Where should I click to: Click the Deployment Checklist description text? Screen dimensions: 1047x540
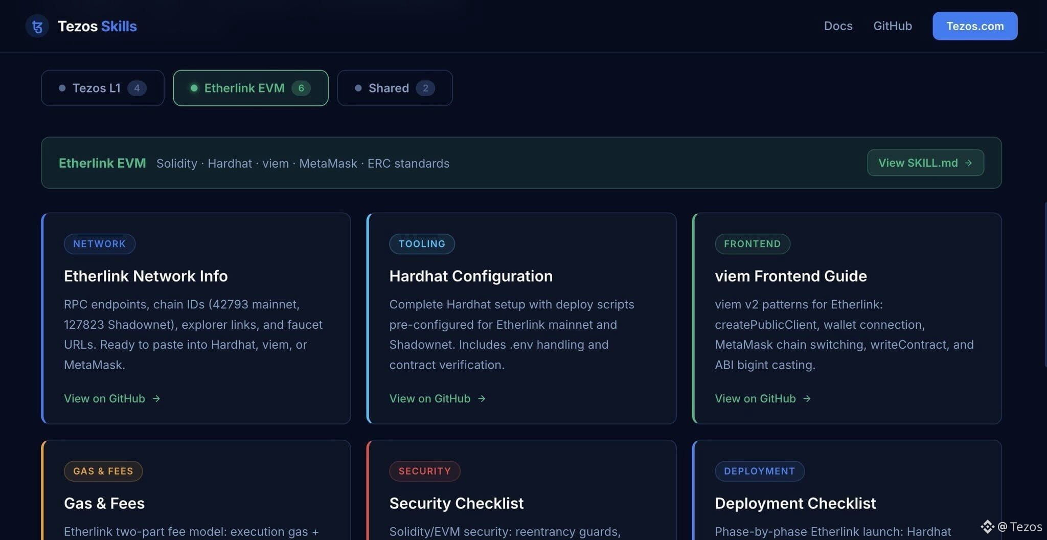[x=833, y=532]
